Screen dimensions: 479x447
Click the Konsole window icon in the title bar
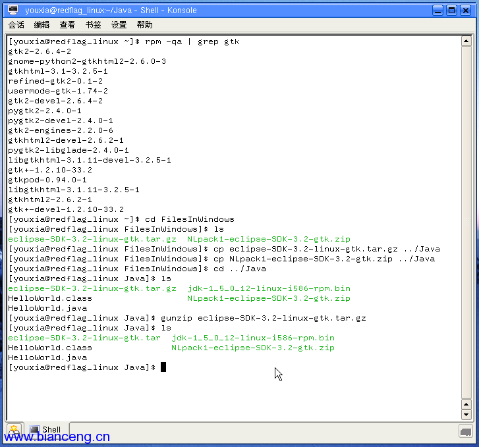click(13, 10)
